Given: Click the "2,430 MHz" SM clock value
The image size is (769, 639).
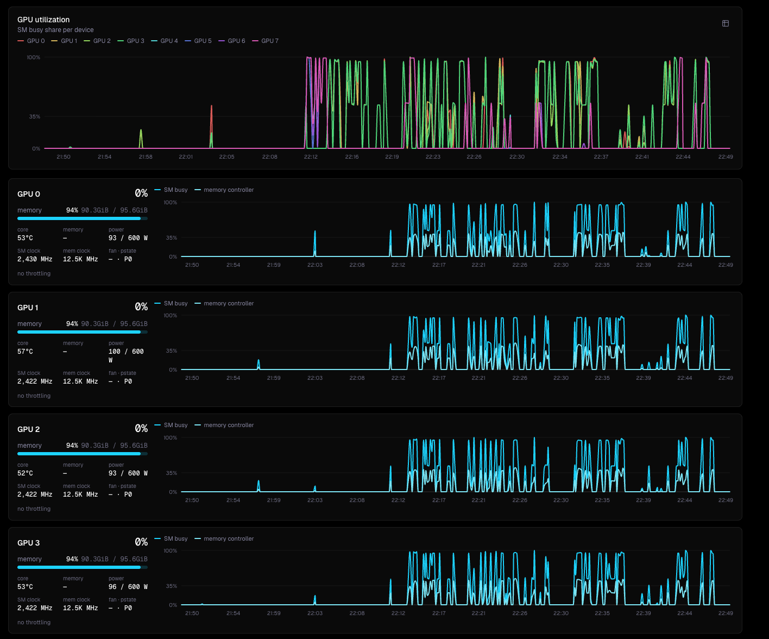Looking at the screenshot, I should point(35,259).
